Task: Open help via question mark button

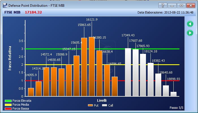Action: click(x=163, y=6)
